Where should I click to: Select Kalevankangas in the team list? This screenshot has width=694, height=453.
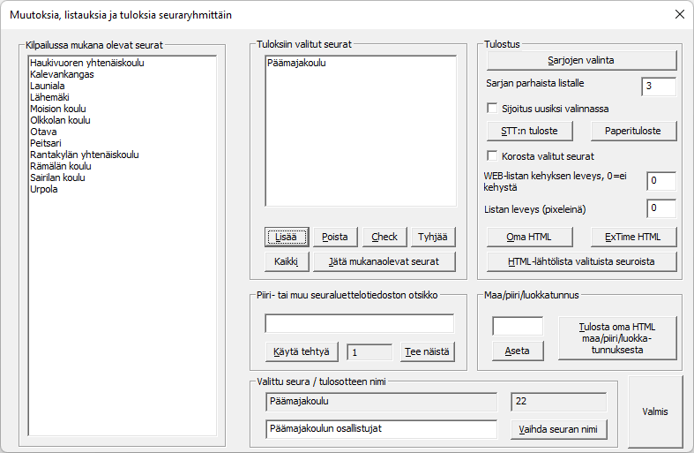coord(62,75)
